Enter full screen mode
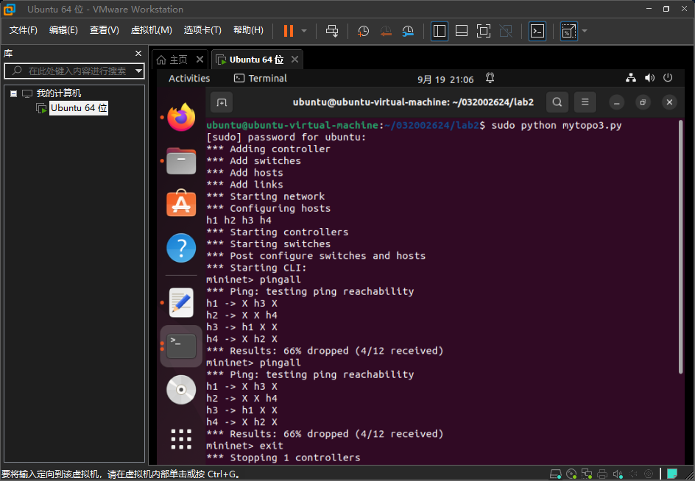Viewport: 695px width, 481px height. (x=484, y=31)
